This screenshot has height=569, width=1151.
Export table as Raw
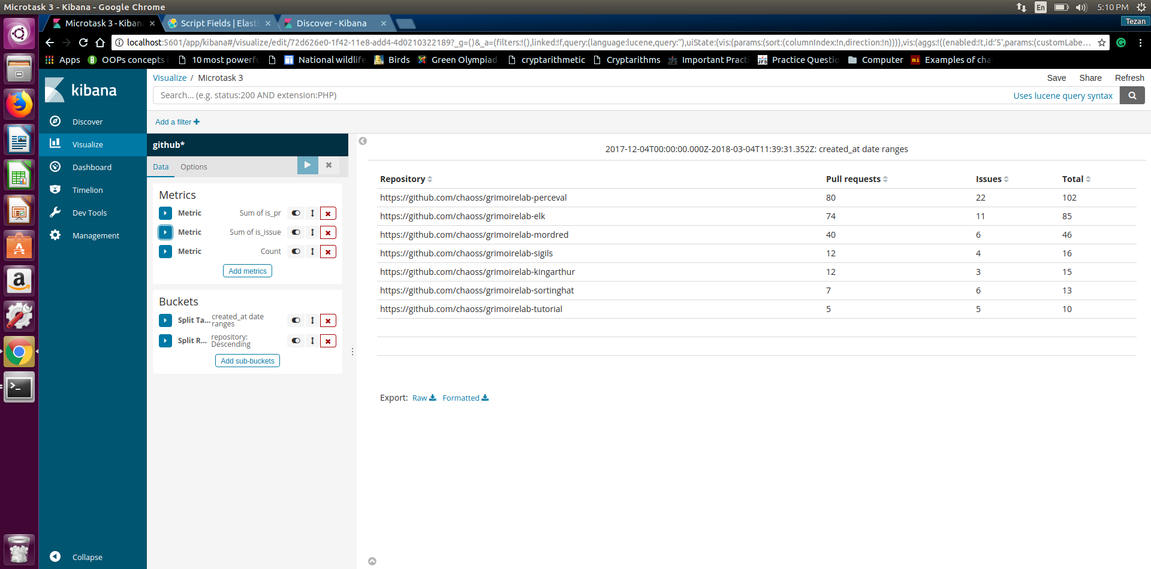(424, 398)
